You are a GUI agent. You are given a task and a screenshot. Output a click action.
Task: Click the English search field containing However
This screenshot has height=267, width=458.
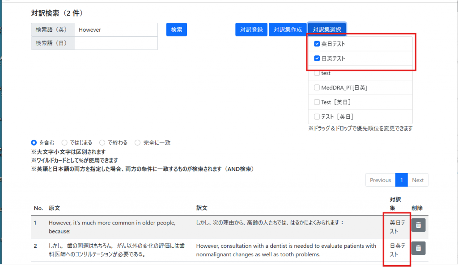[116, 30]
